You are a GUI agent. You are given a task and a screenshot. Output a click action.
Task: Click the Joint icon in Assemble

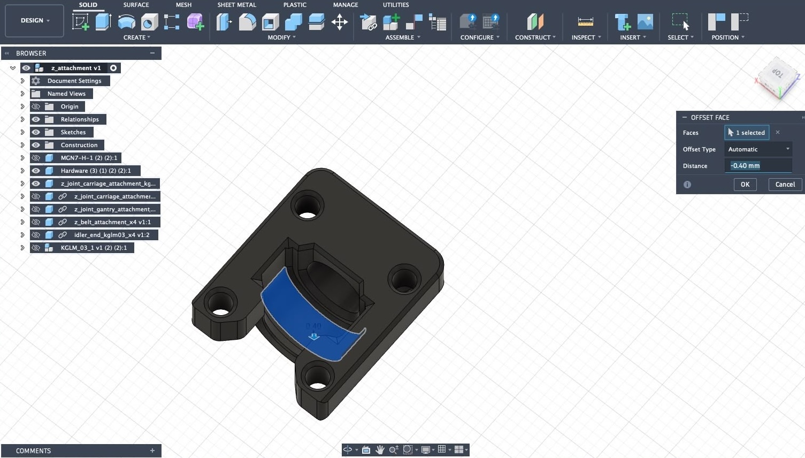(x=414, y=22)
